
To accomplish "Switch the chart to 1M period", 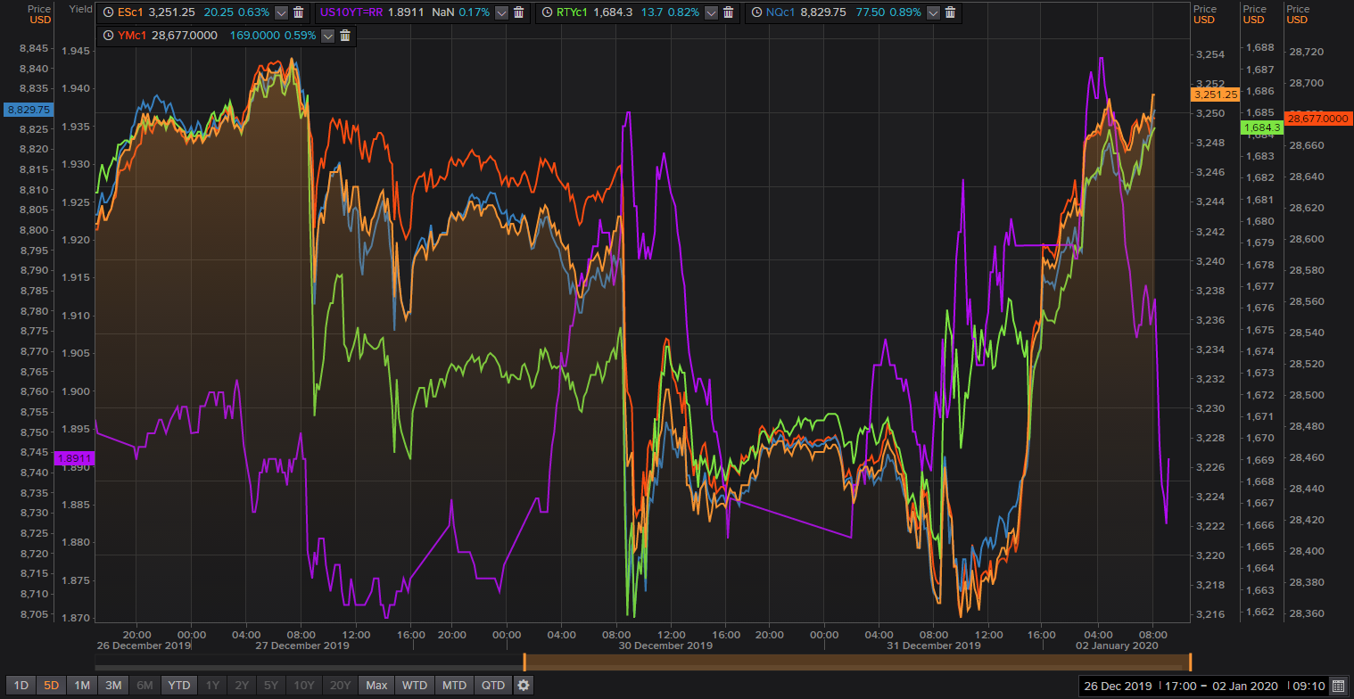I will [x=82, y=685].
